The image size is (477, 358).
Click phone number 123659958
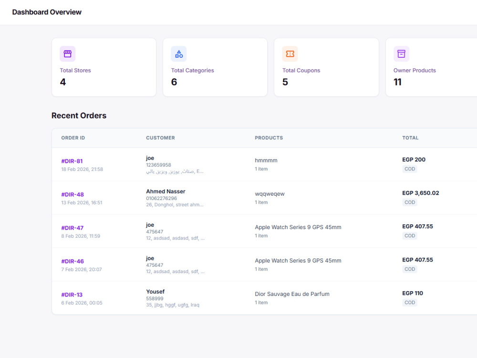point(158,165)
